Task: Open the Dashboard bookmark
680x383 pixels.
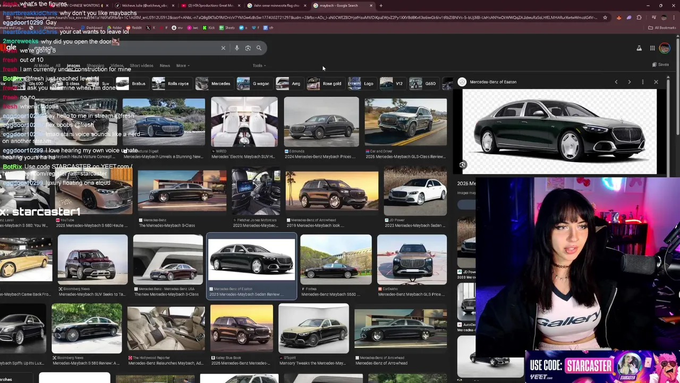Action: coord(91,28)
